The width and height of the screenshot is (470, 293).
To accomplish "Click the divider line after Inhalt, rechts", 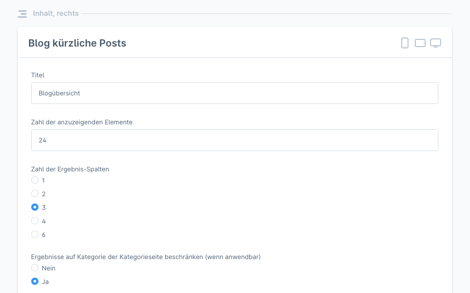I will (266, 14).
